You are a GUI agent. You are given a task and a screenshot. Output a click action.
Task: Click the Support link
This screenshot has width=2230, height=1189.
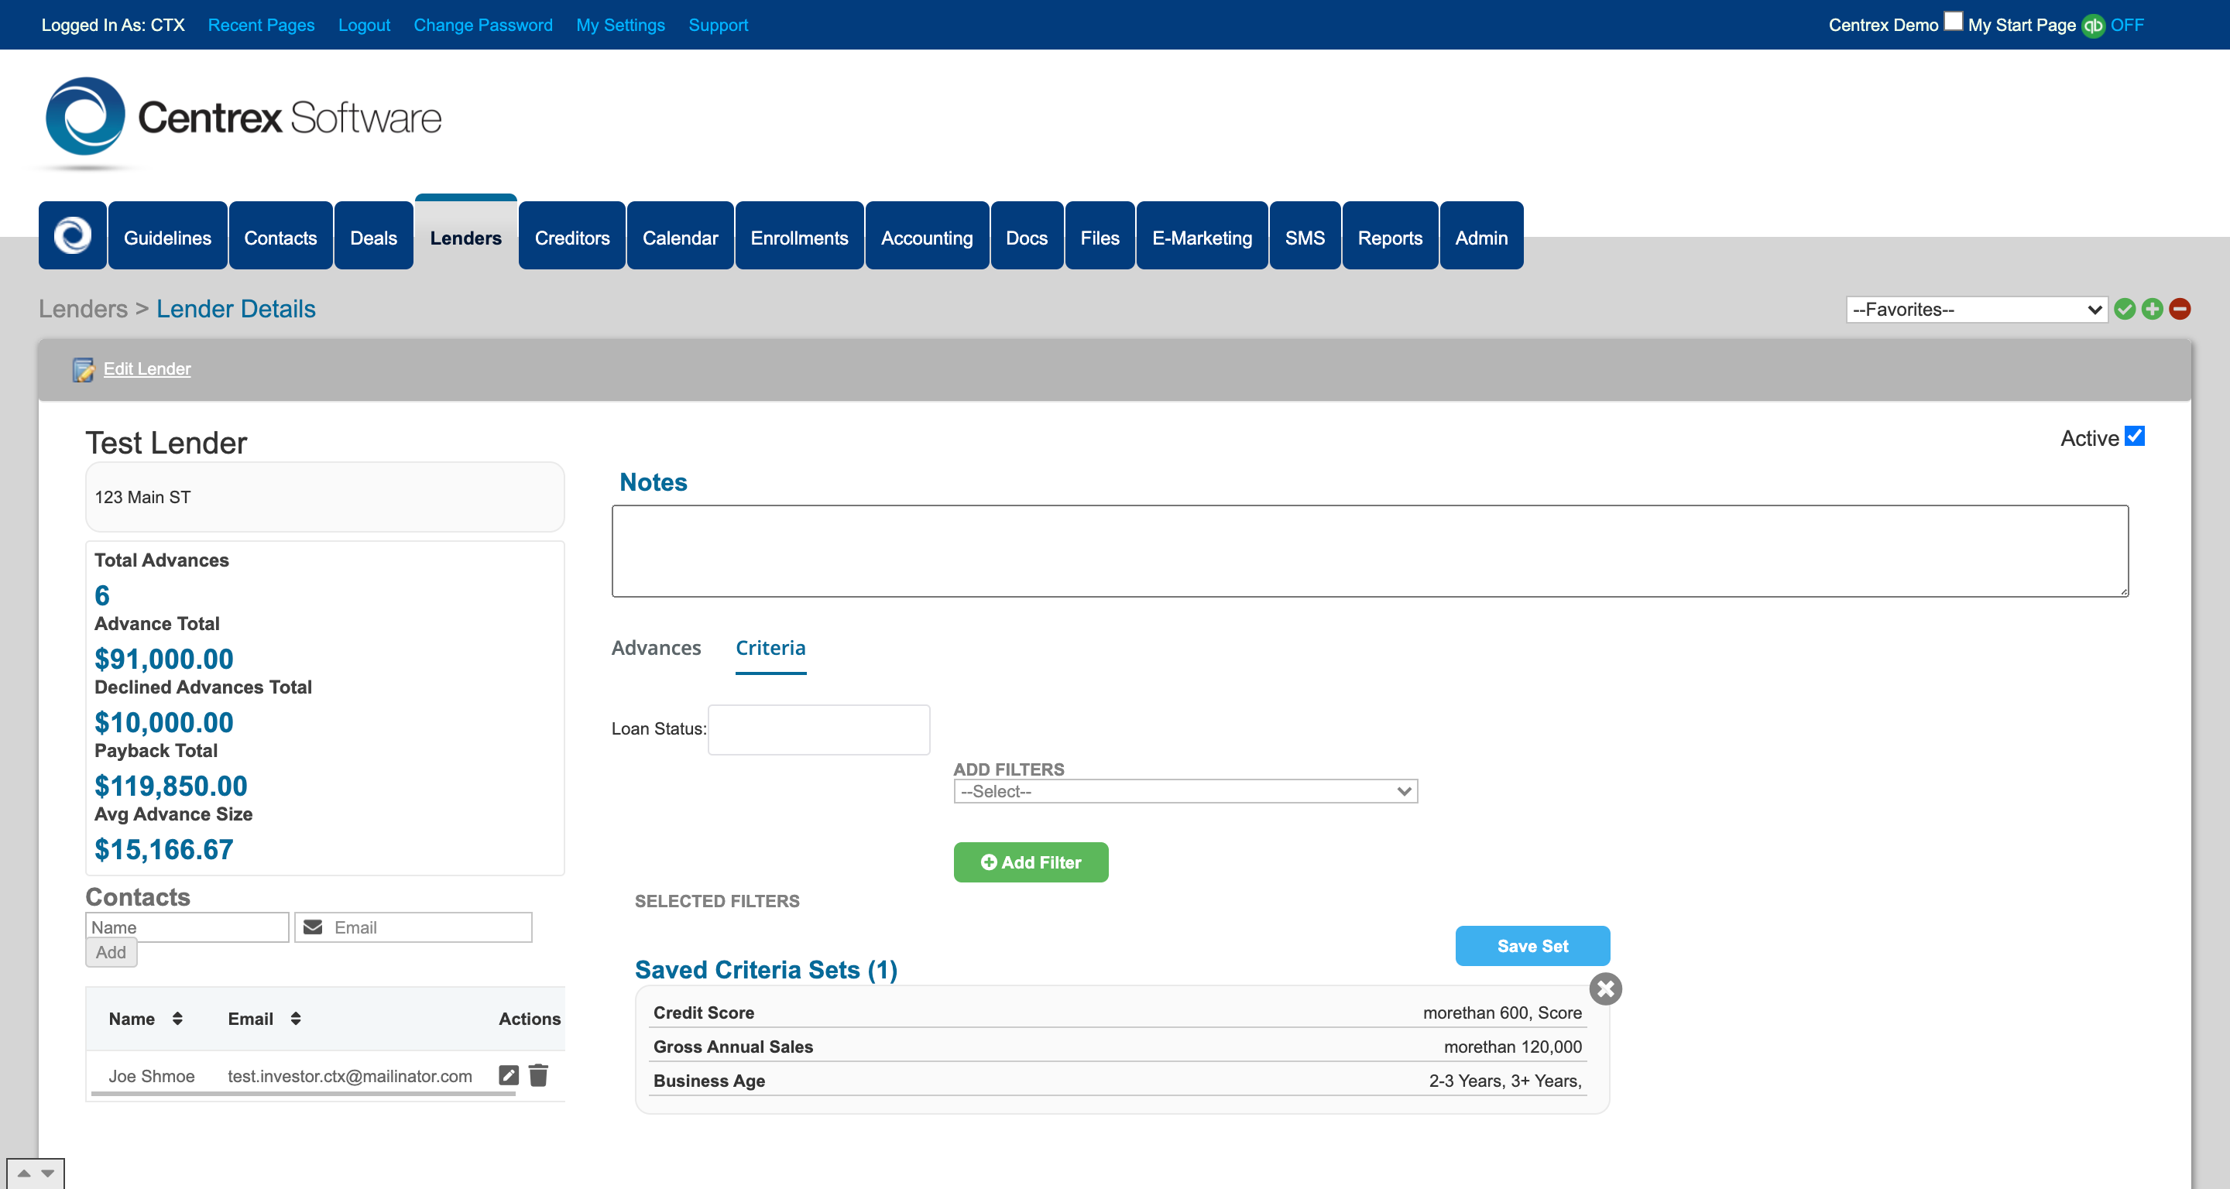(x=719, y=25)
